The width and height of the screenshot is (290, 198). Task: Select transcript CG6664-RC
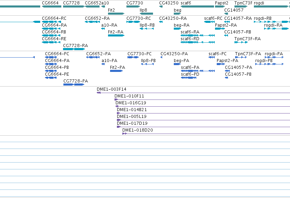(51, 22)
